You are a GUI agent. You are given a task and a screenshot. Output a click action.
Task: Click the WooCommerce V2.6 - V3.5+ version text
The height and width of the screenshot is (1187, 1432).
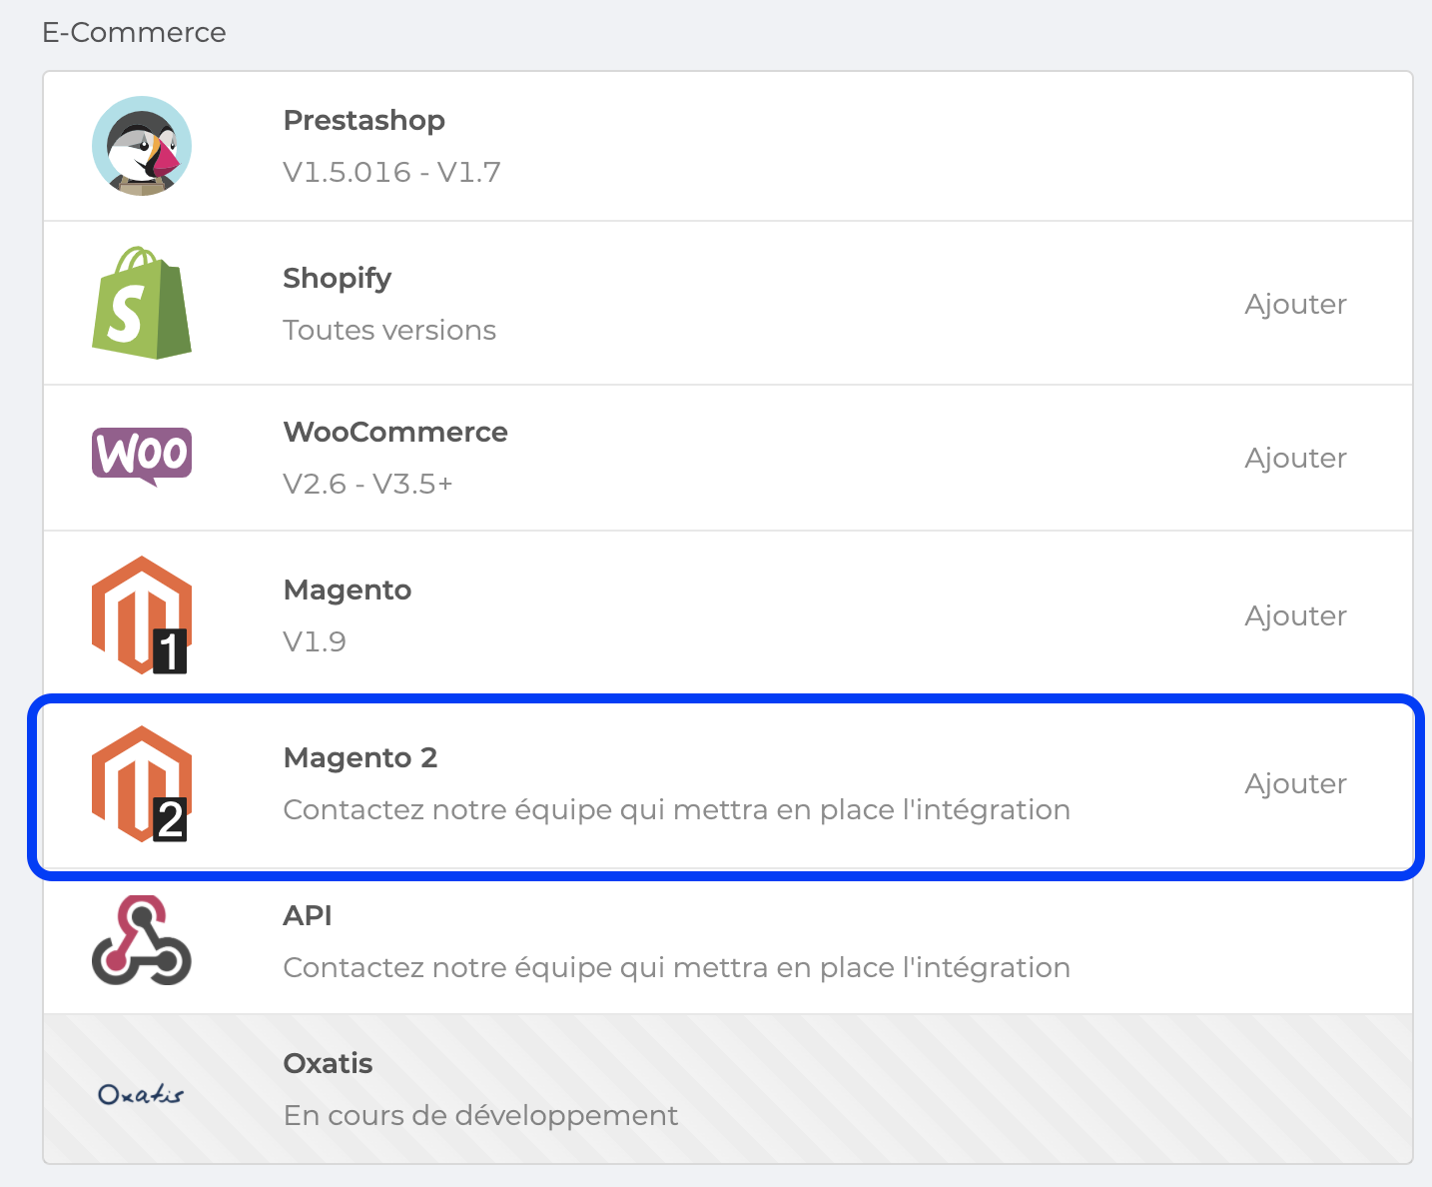pos(368,484)
